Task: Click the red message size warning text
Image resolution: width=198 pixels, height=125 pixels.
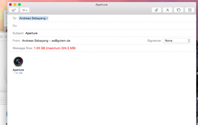Action: pos(55,48)
